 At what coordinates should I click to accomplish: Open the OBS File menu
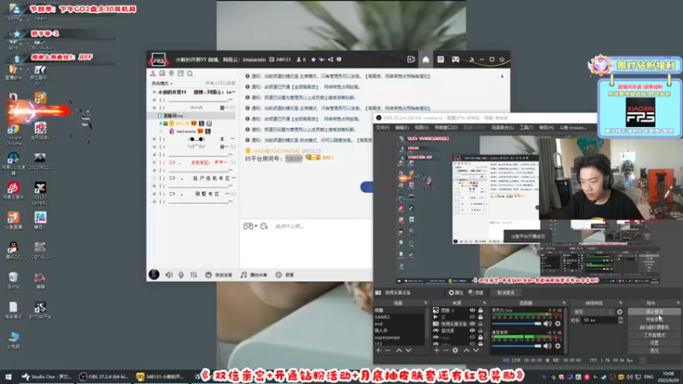pyautogui.click(x=382, y=127)
